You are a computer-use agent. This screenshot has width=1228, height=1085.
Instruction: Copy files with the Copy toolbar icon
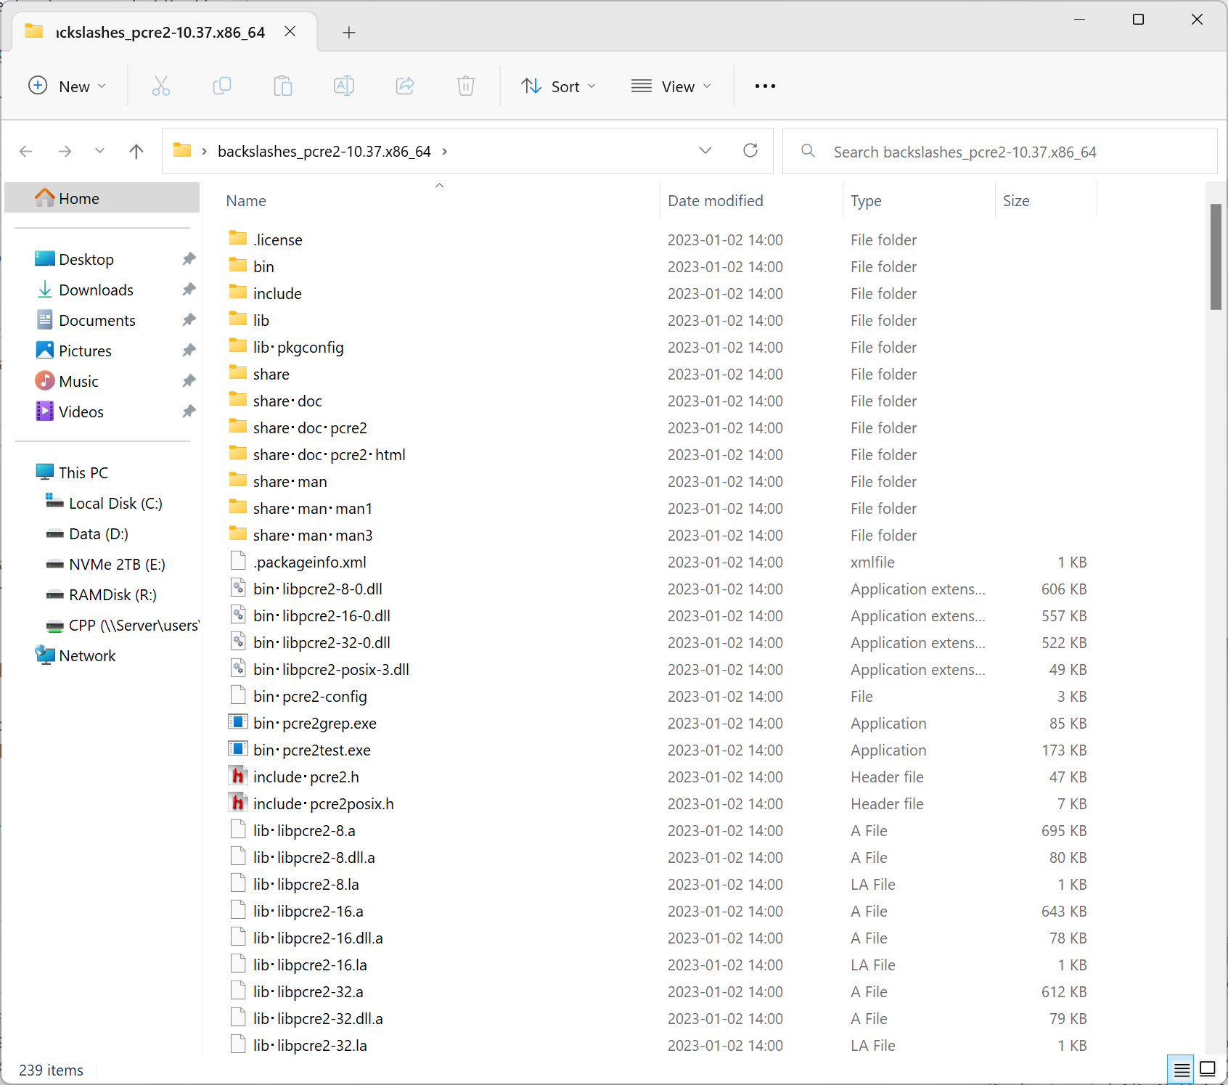tap(222, 86)
